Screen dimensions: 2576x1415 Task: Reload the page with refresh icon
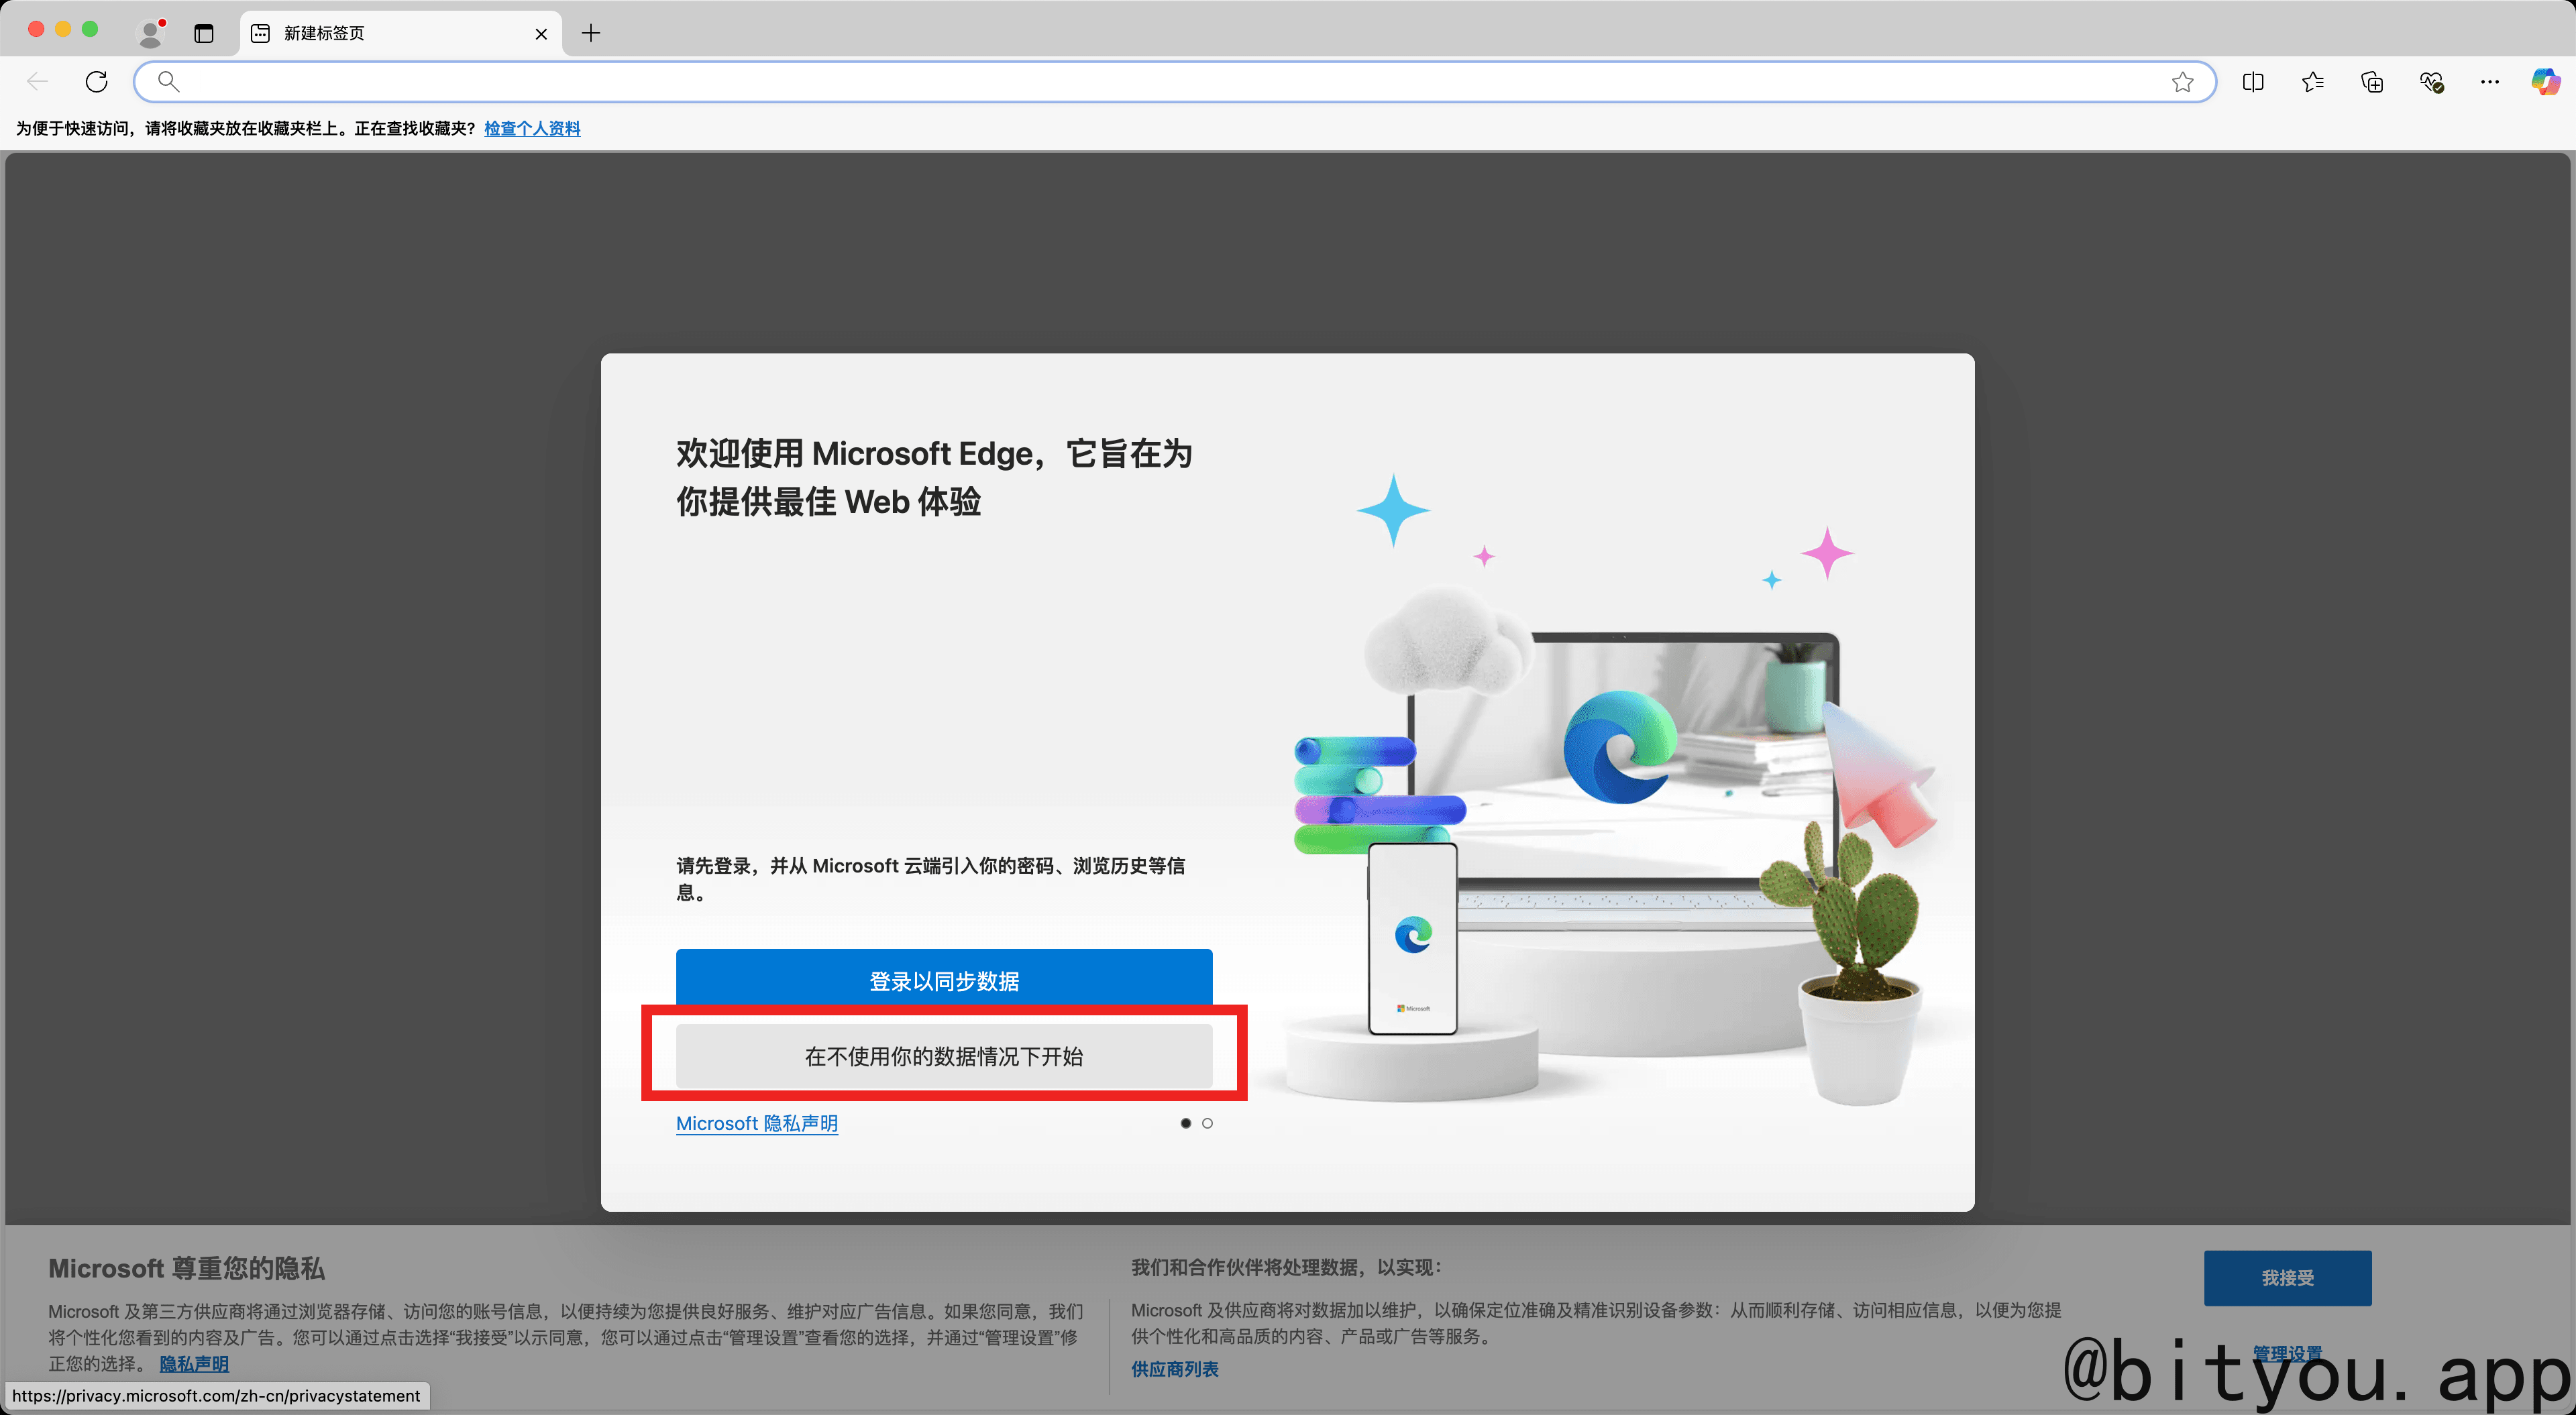click(x=97, y=81)
